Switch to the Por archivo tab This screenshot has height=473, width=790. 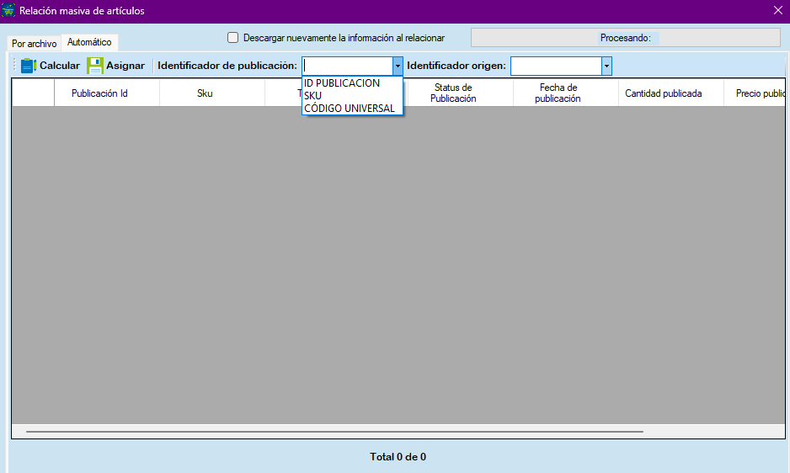pyautogui.click(x=35, y=43)
